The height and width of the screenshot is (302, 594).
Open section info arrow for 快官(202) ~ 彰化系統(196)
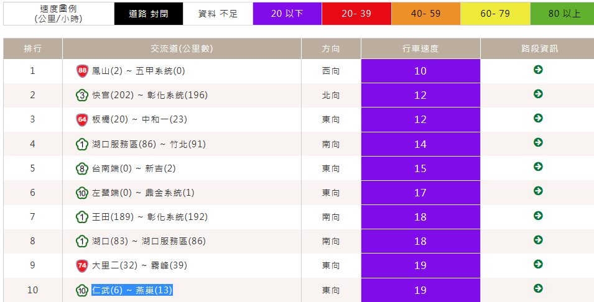(538, 94)
